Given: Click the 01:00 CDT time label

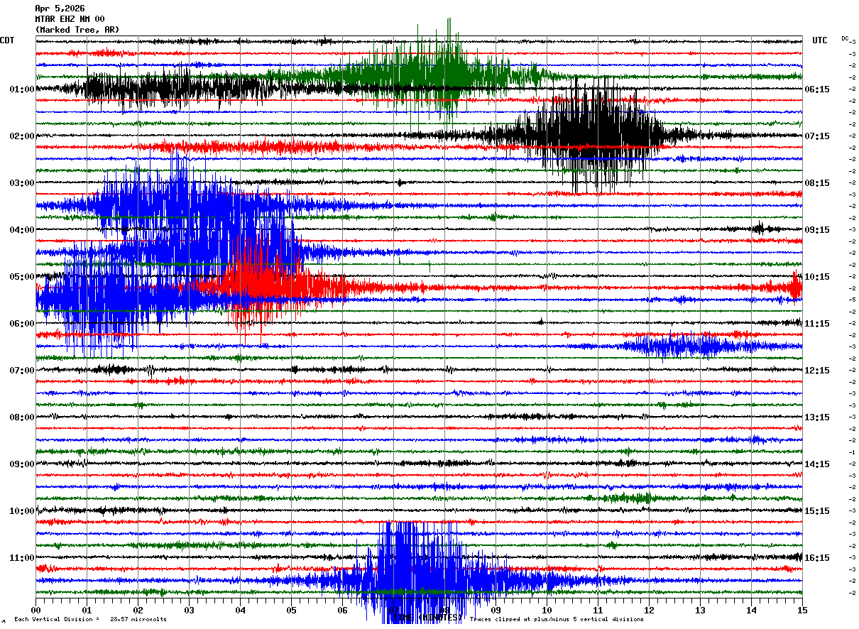Looking at the screenshot, I should click(x=22, y=89).
